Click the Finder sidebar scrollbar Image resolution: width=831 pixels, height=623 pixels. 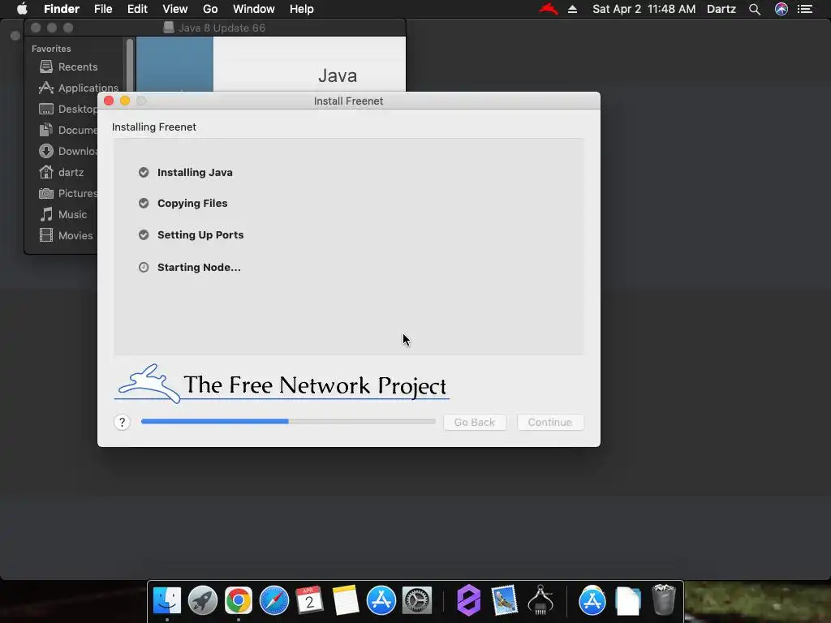[x=130, y=67]
